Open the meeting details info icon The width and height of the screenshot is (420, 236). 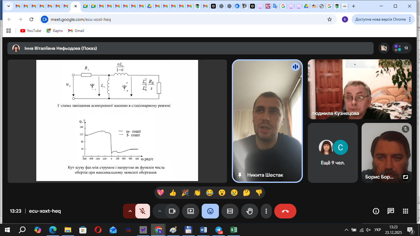376,211
